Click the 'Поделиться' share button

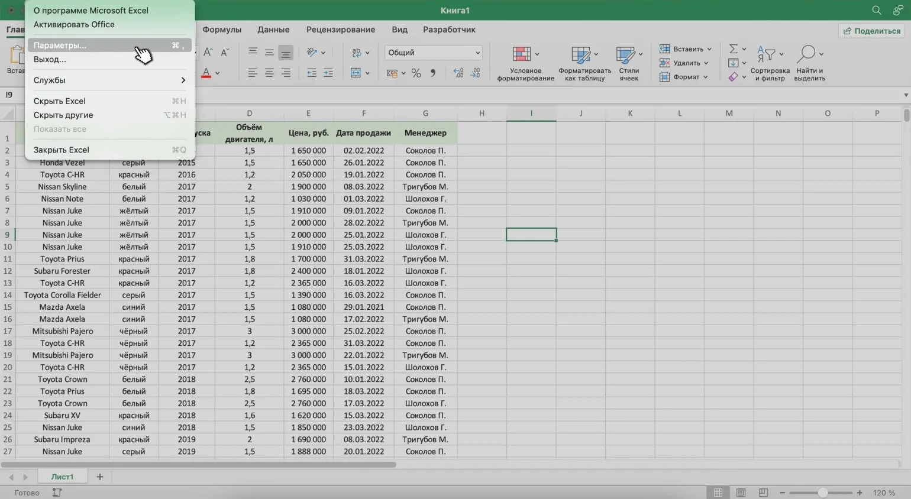(872, 31)
